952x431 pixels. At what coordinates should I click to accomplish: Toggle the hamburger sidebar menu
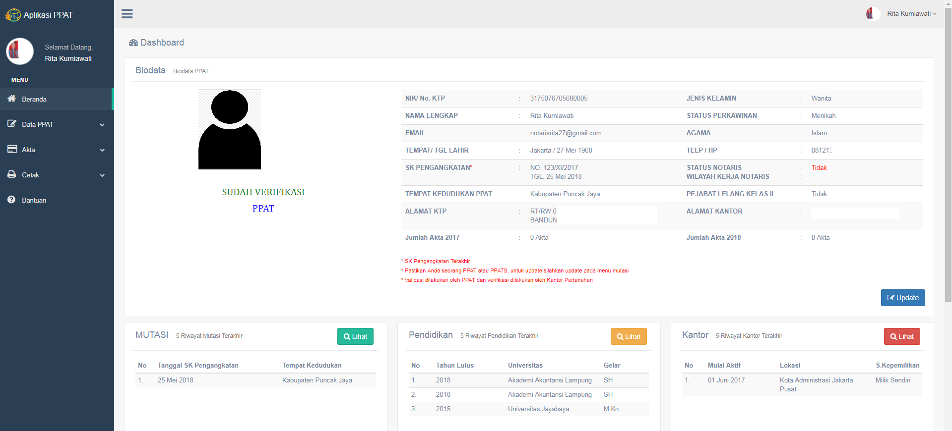(x=127, y=14)
